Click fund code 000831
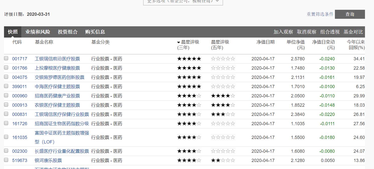Screen dimensions: 374x169 20,114
